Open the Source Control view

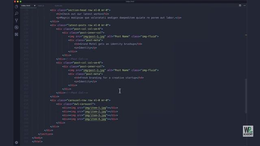click(16, 21)
